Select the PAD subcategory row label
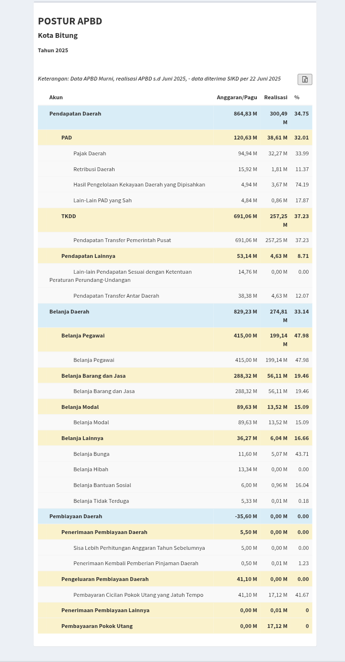The height and width of the screenshot is (662, 345). pyautogui.click(x=67, y=138)
